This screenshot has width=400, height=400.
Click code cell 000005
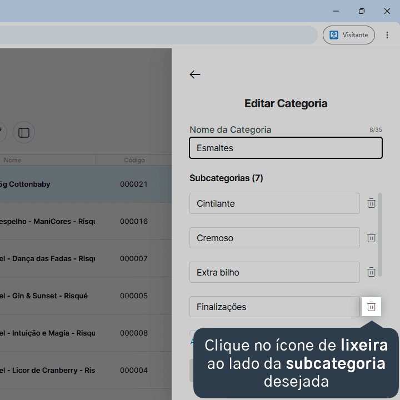[x=134, y=296]
